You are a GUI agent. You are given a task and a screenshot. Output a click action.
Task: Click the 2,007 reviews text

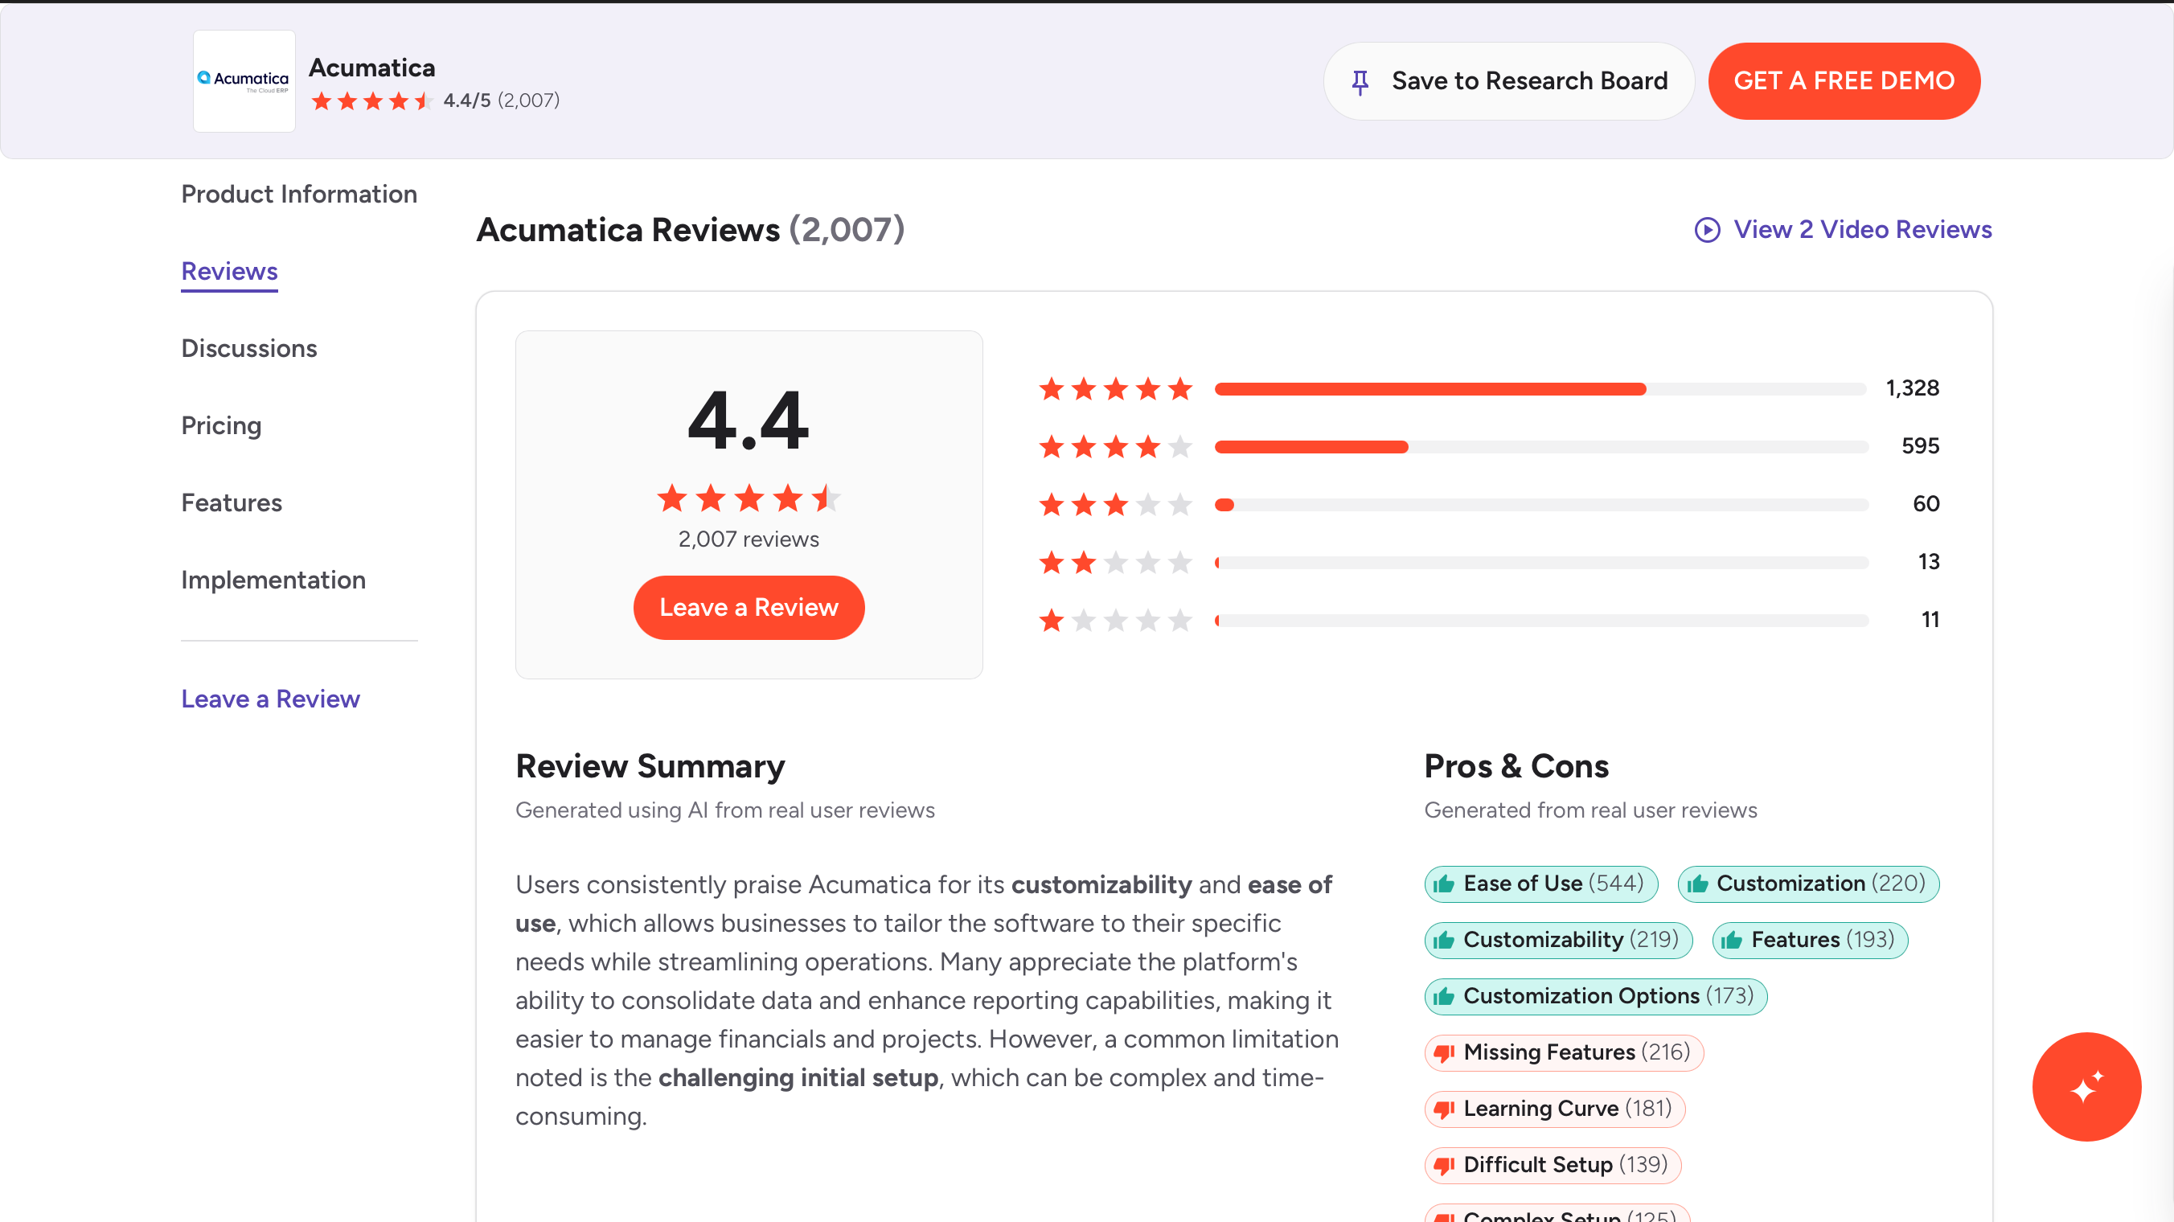[749, 539]
